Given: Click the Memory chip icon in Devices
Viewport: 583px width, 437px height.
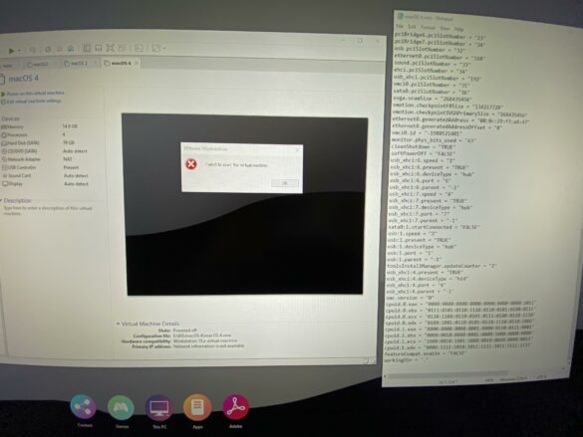Looking at the screenshot, I should click(4, 127).
